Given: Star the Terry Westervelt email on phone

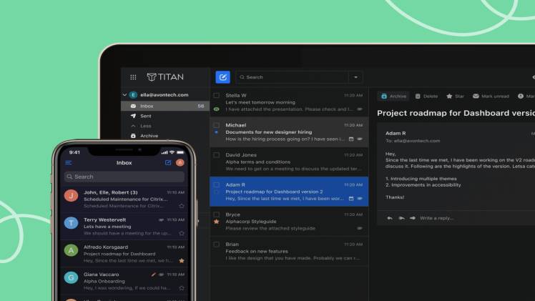Looking at the screenshot, I should point(182,232).
